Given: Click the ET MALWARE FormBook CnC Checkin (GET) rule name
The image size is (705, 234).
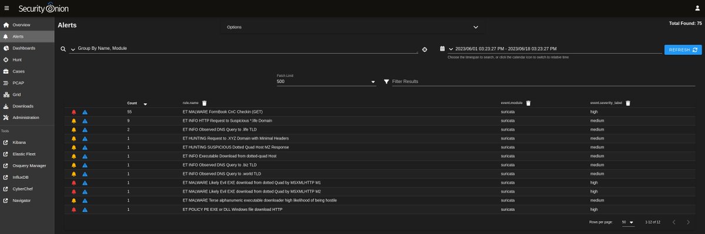Looking at the screenshot, I should [x=223, y=111].
